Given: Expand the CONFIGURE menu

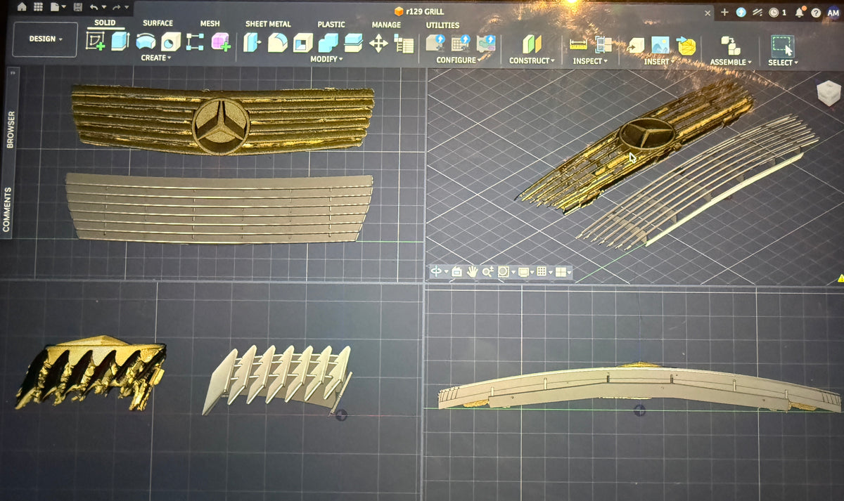Looking at the screenshot, I should click(x=459, y=60).
